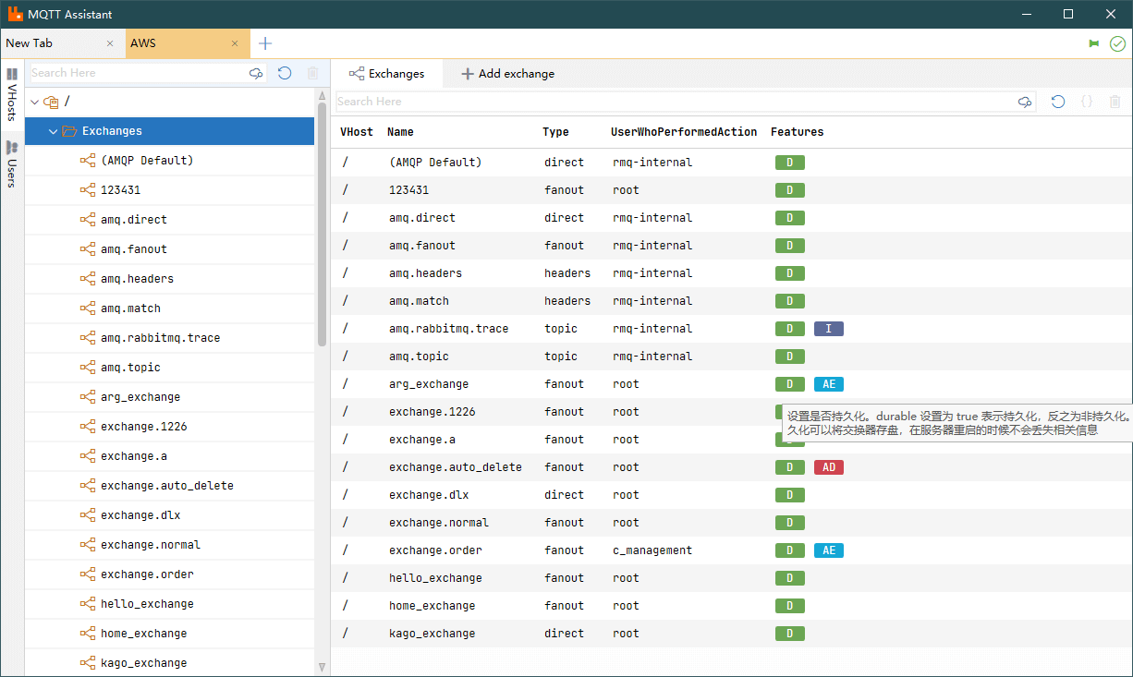Select the Exchanges panel tab
This screenshot has width=1133, height=677.
click(x=386, y=74)
